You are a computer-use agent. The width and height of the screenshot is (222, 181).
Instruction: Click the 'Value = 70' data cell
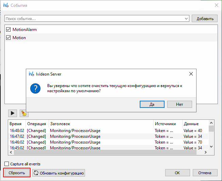click(193, 142)
